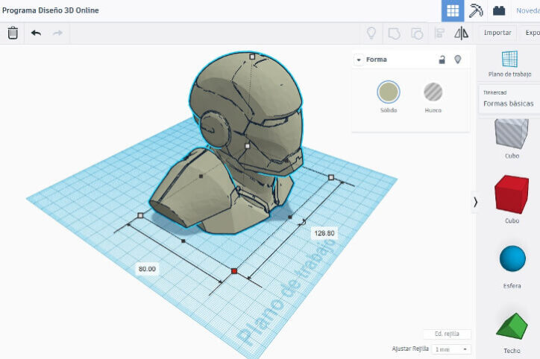Viewport: 540px width, 359px height.
Task: Click the Importar button
Action: pos(497,33)
